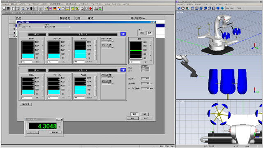Click the blue button in upper spray panel

[x=123, y=34]
